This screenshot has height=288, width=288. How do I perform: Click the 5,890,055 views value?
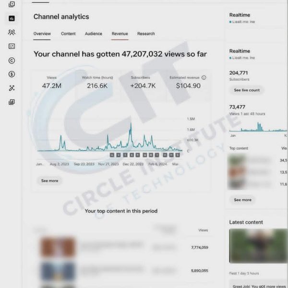click(200, 271)
